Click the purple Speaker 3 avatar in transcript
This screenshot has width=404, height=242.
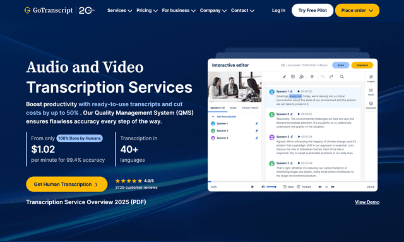271,137
